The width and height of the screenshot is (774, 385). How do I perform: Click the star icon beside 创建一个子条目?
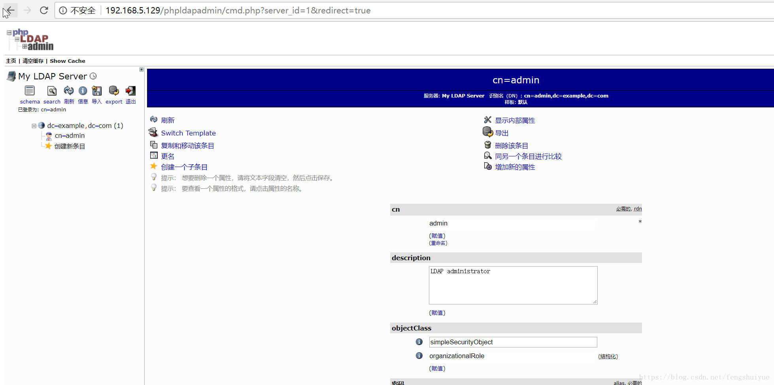pos(154,166)
